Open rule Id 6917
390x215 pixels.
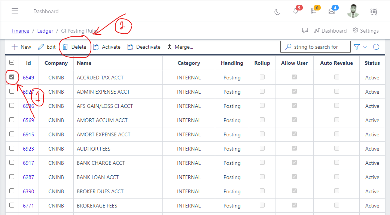point(28,163)
